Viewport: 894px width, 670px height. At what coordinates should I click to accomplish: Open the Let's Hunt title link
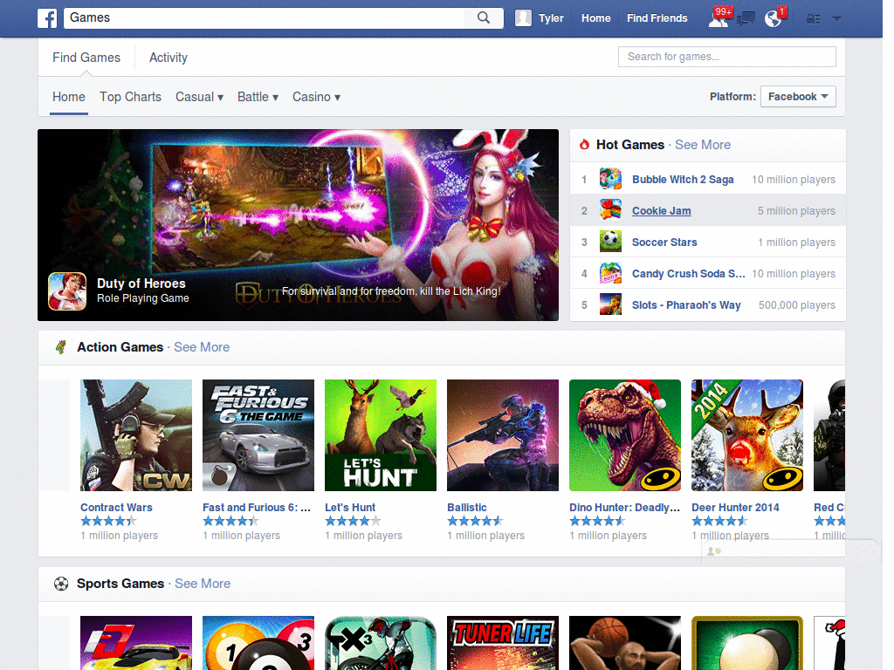[x=350, y=507]
